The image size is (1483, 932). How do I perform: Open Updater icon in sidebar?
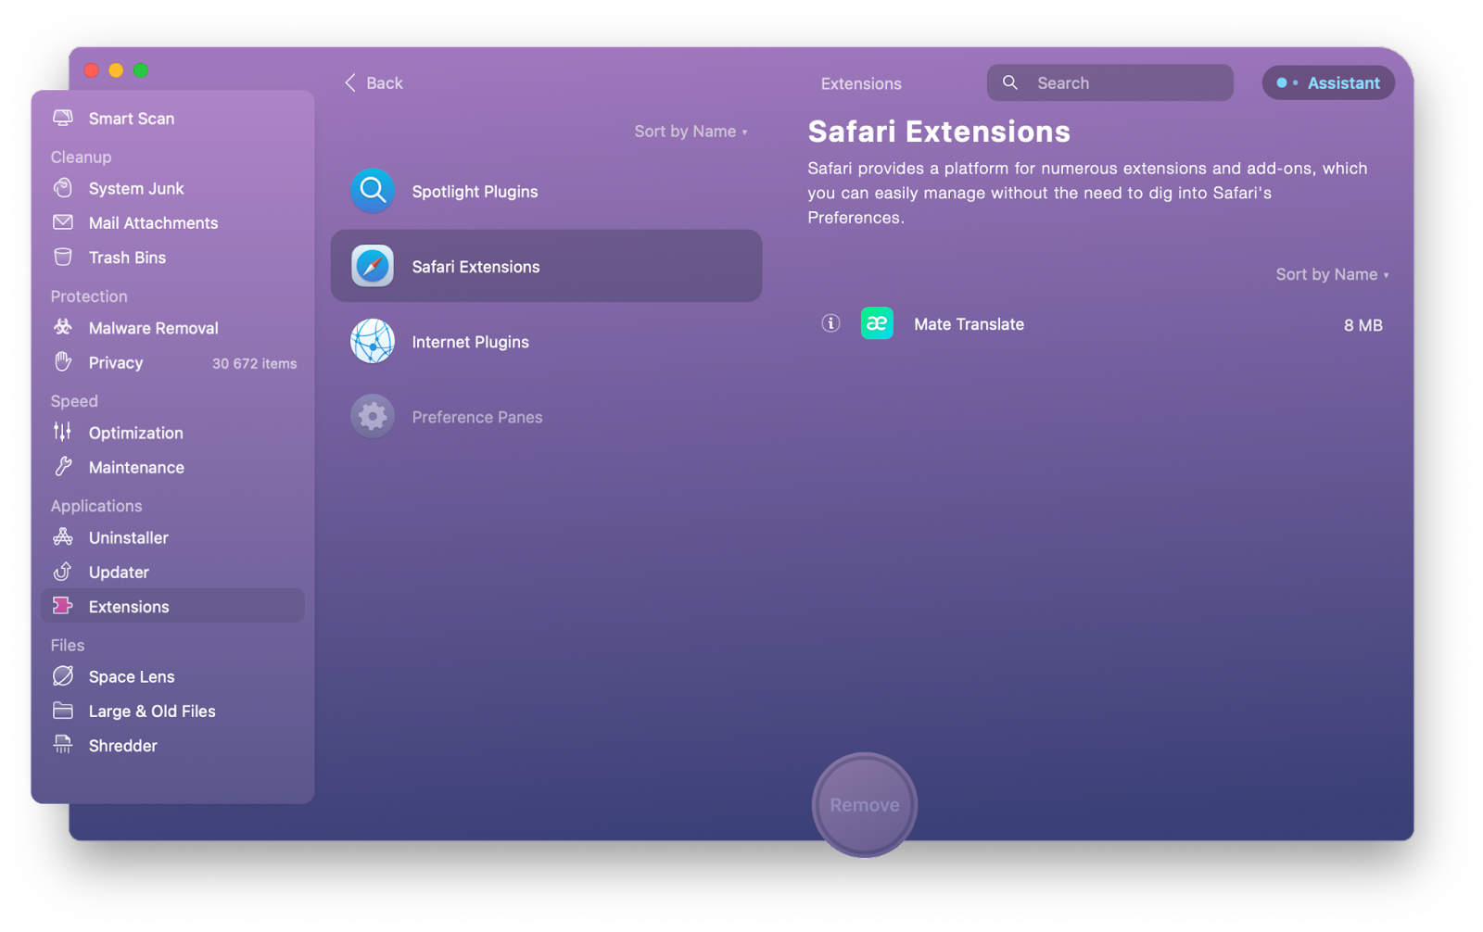click(63, 572)
